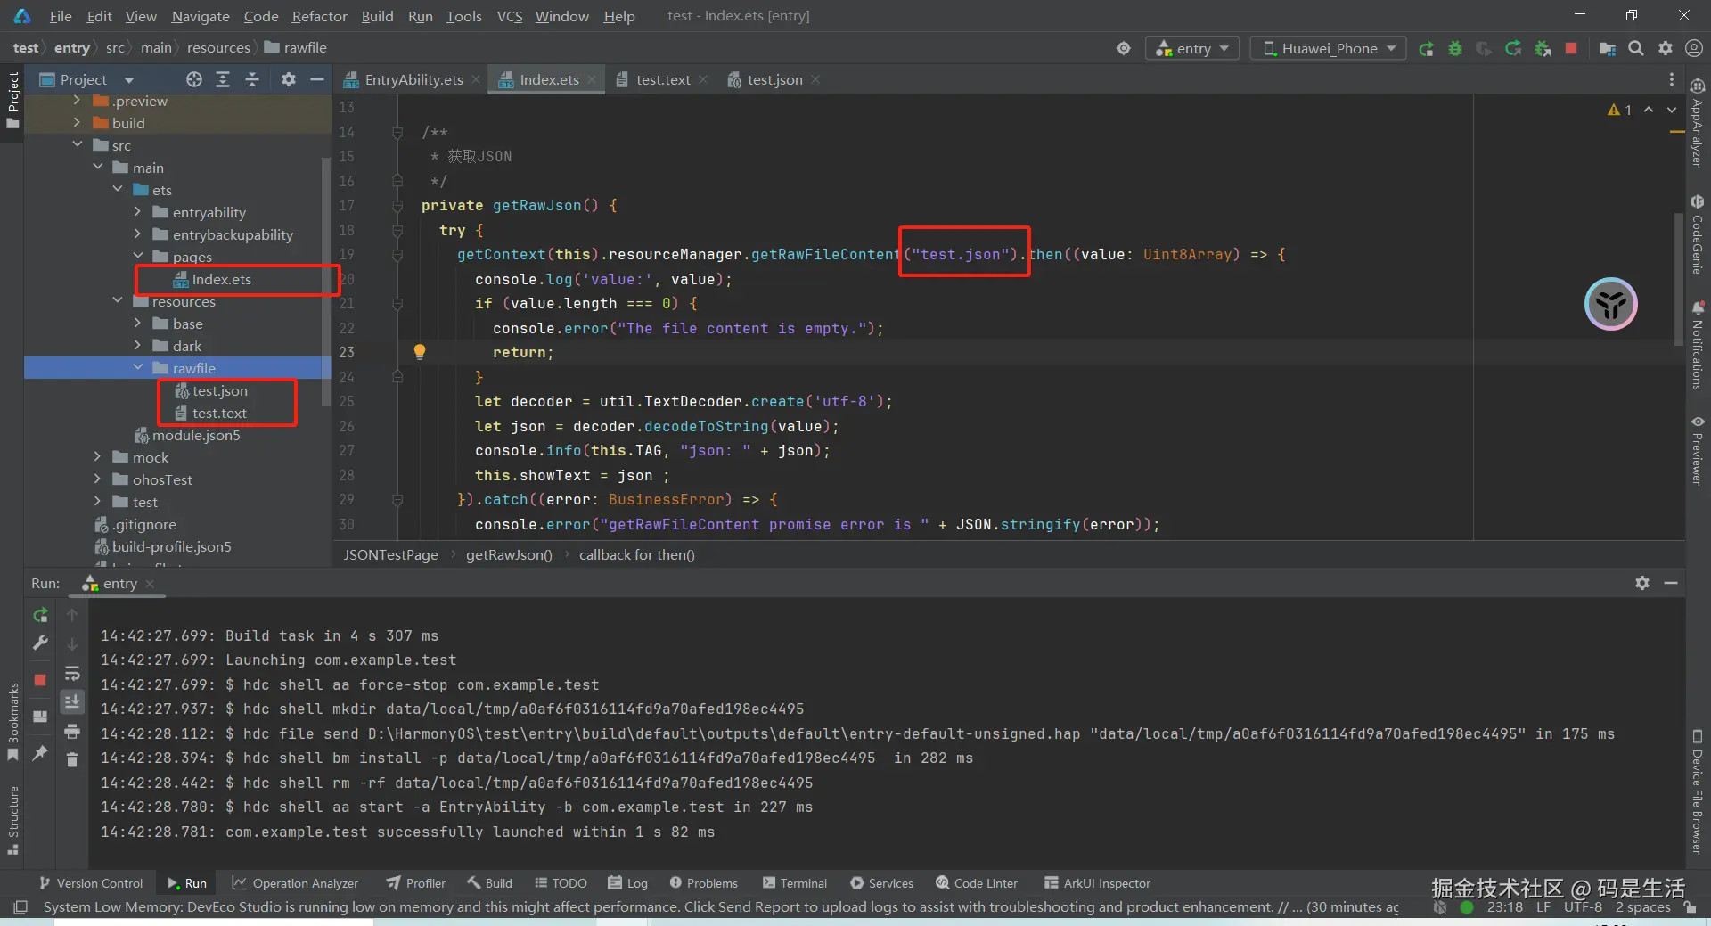Toggle scroll to end in Run console
This screenshot has height=926, width=1711.
click(72, 702)
